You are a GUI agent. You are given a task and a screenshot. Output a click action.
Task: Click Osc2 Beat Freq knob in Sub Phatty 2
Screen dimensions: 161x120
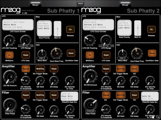click(137, 54)
